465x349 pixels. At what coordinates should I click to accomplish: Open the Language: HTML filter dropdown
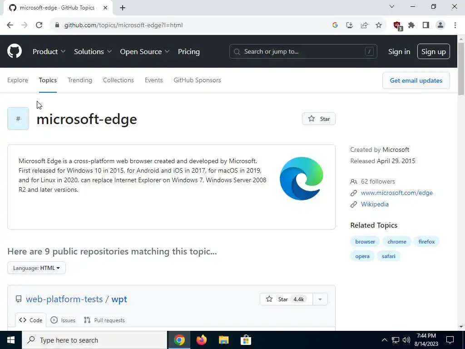tap(36, 268)
